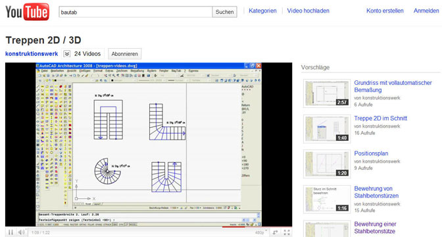Screen dimensions: 442x237
Task: Click the Treppen 2D / 3D video title
Action: coord(43,40)
